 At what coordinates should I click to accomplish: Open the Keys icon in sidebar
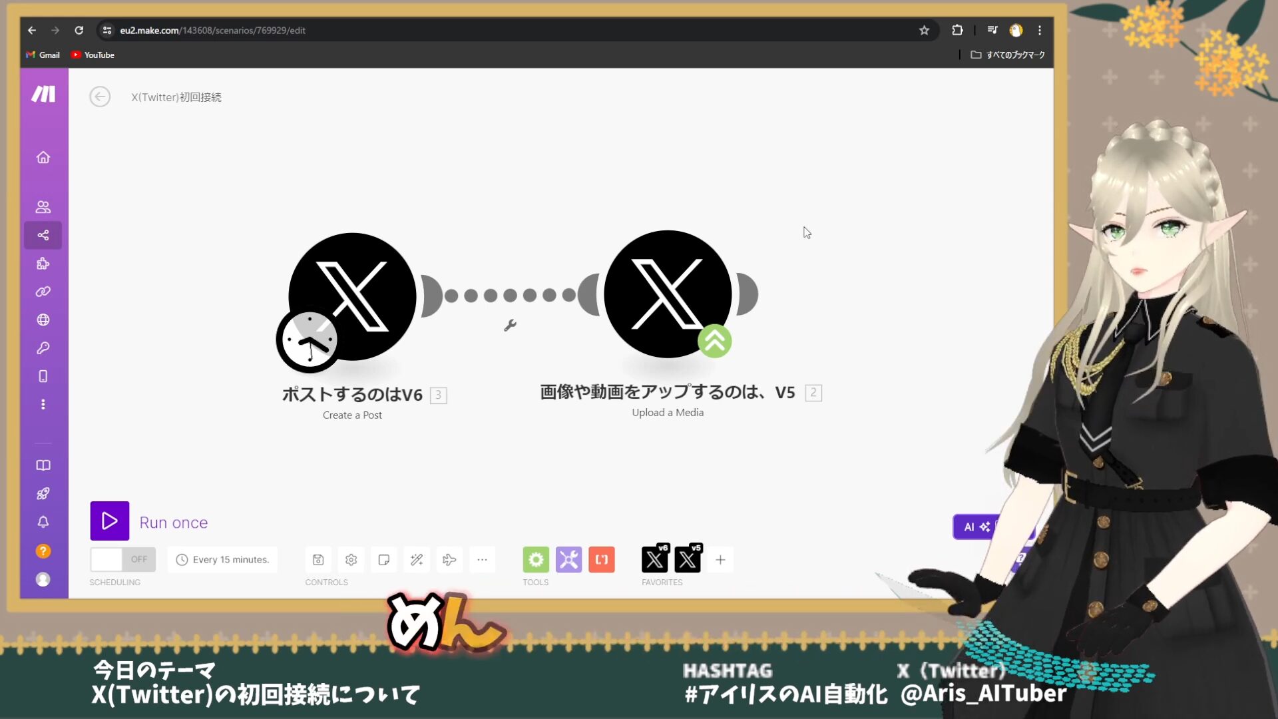click(43, 348)
